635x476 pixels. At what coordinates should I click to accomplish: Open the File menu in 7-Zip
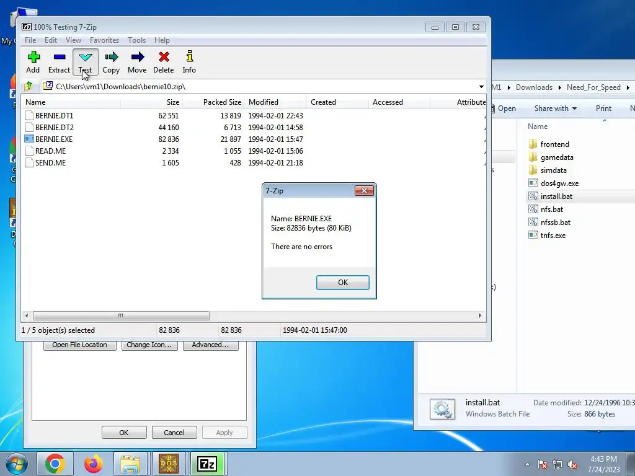coord(30,40)
